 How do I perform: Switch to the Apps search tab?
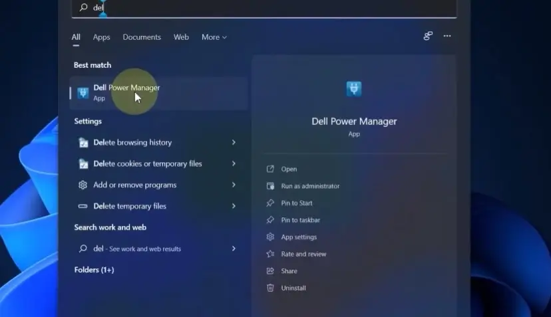[x=102, y=37]
